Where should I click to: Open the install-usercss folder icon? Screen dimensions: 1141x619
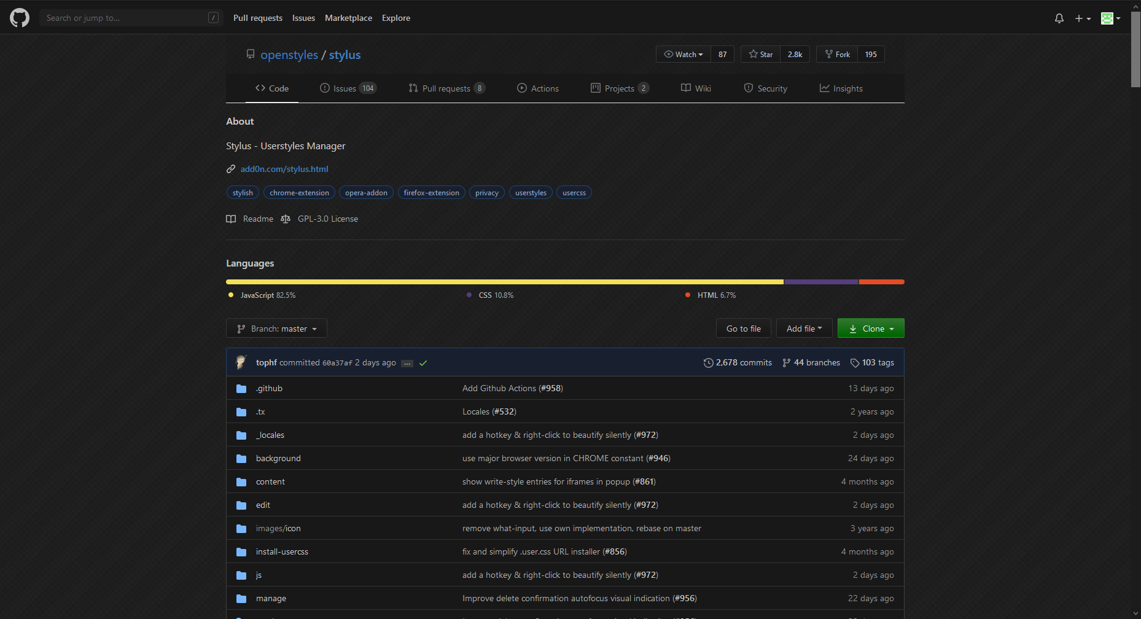coord(241,552)
